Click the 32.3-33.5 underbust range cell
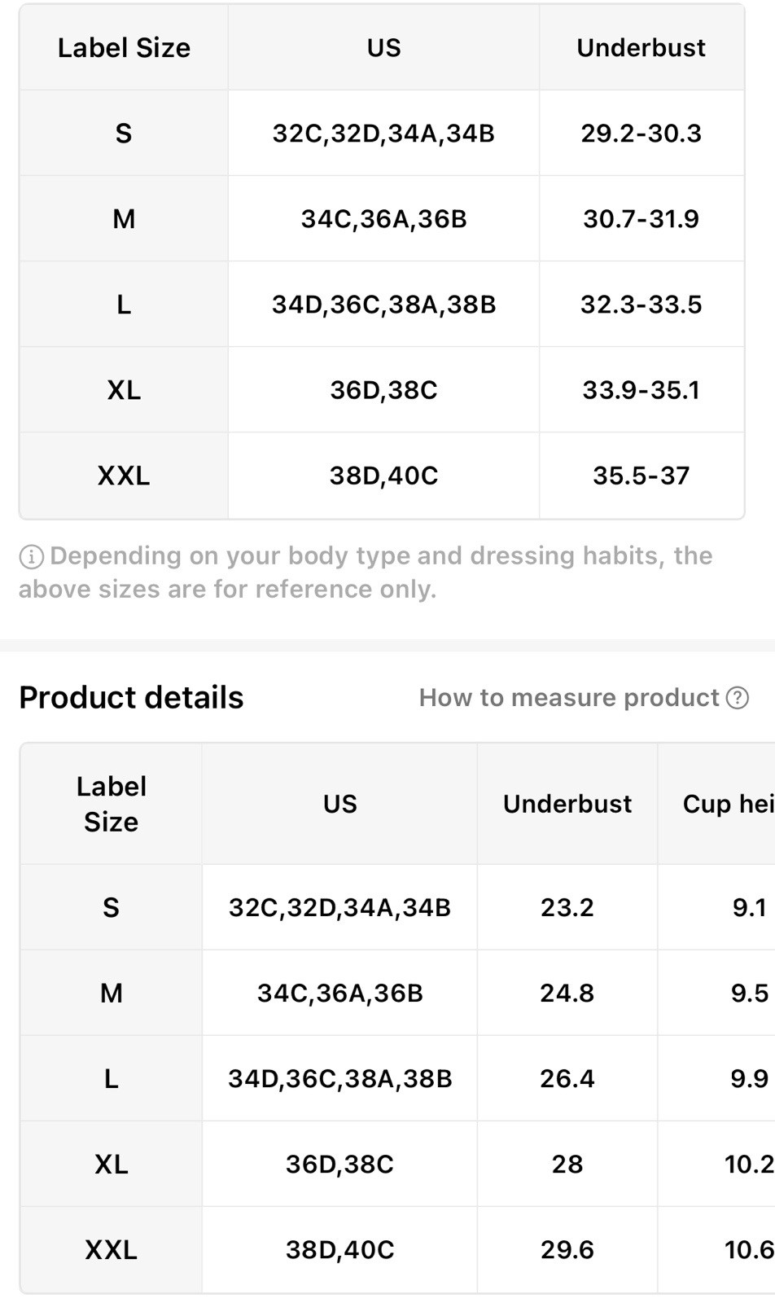 641,305
